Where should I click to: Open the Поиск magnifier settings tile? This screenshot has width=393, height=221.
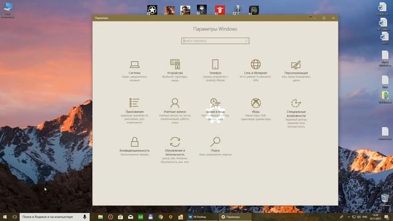(216, 147)
